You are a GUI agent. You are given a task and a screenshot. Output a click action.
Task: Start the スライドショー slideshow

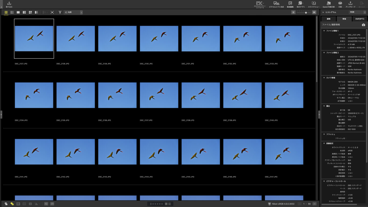(x=314, y=4)
